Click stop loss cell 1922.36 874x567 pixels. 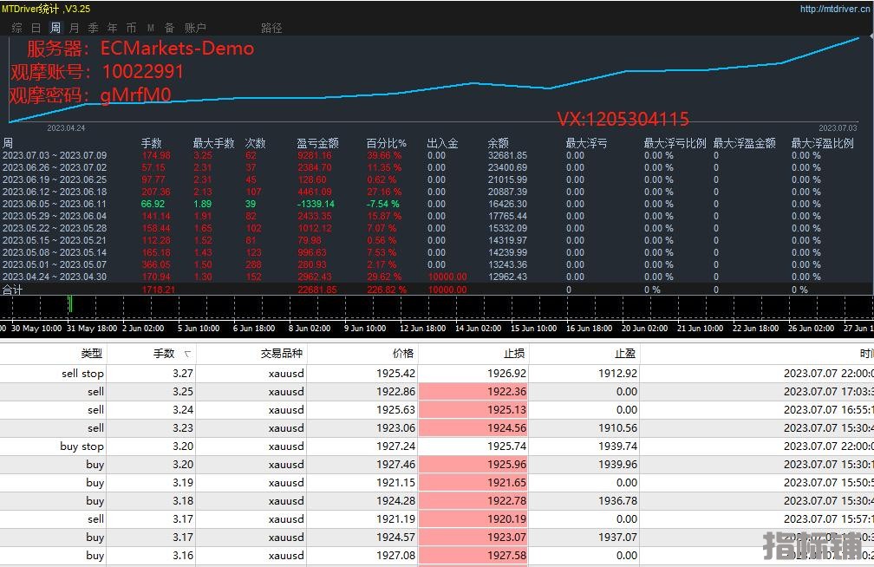[473, 392]
